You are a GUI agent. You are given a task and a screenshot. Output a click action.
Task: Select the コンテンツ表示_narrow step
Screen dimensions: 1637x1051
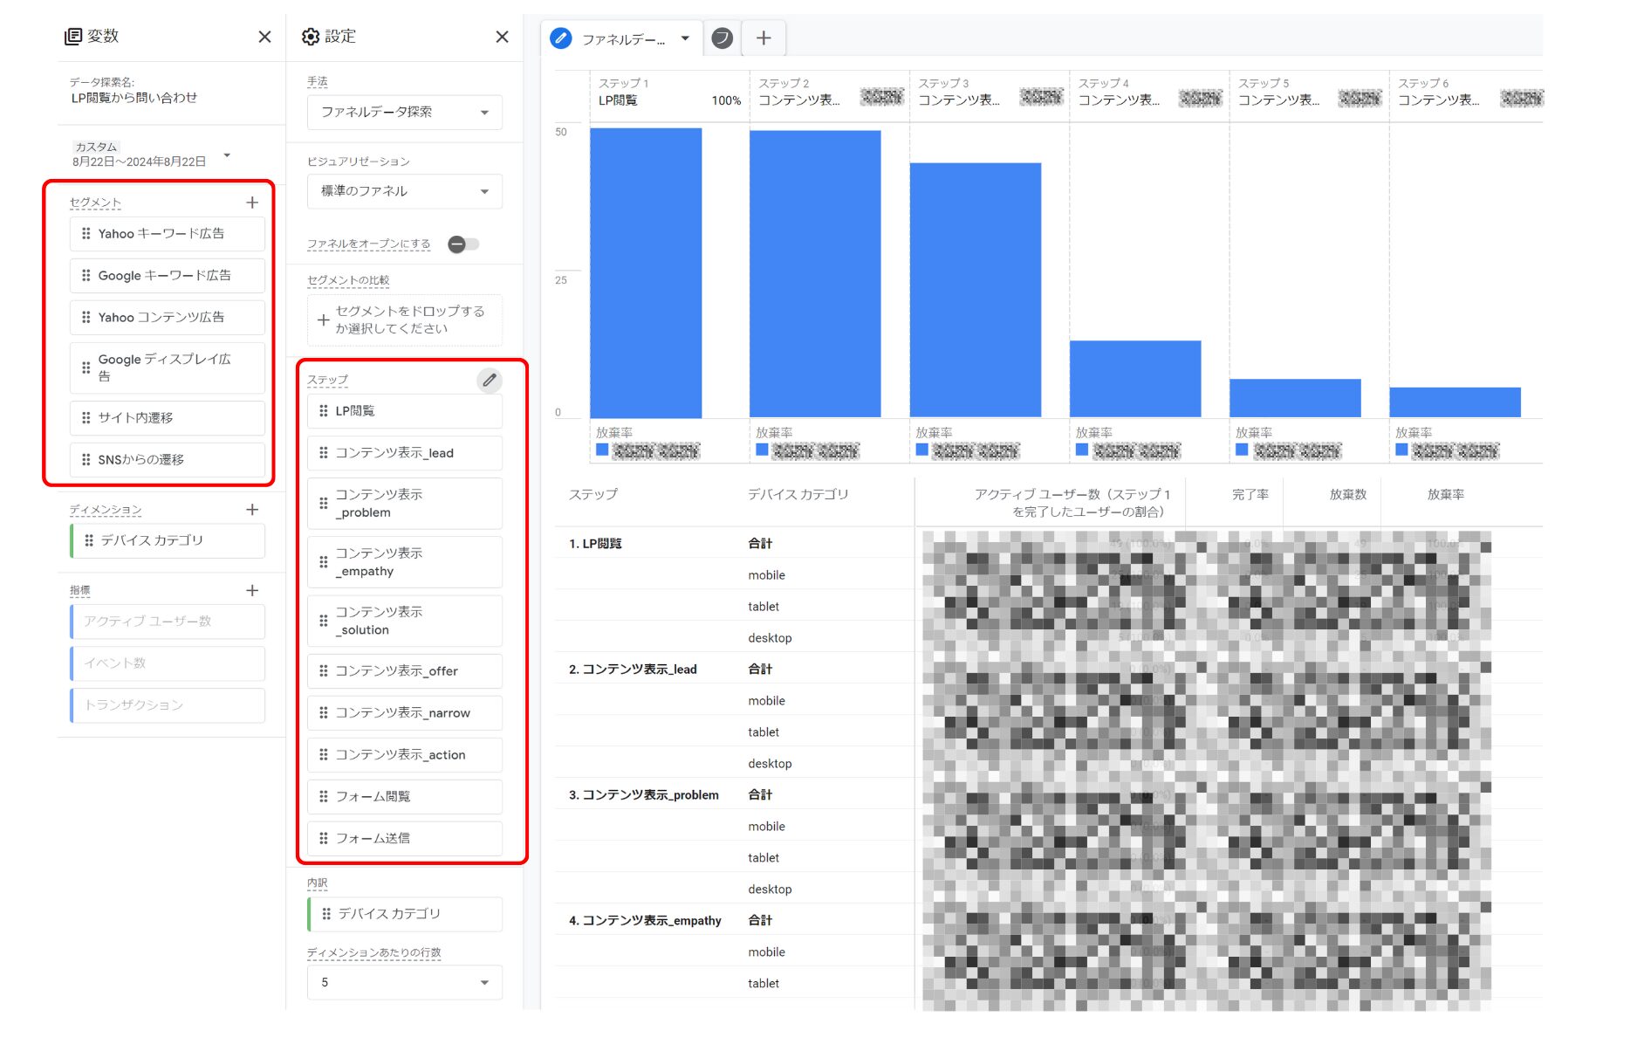405,713
